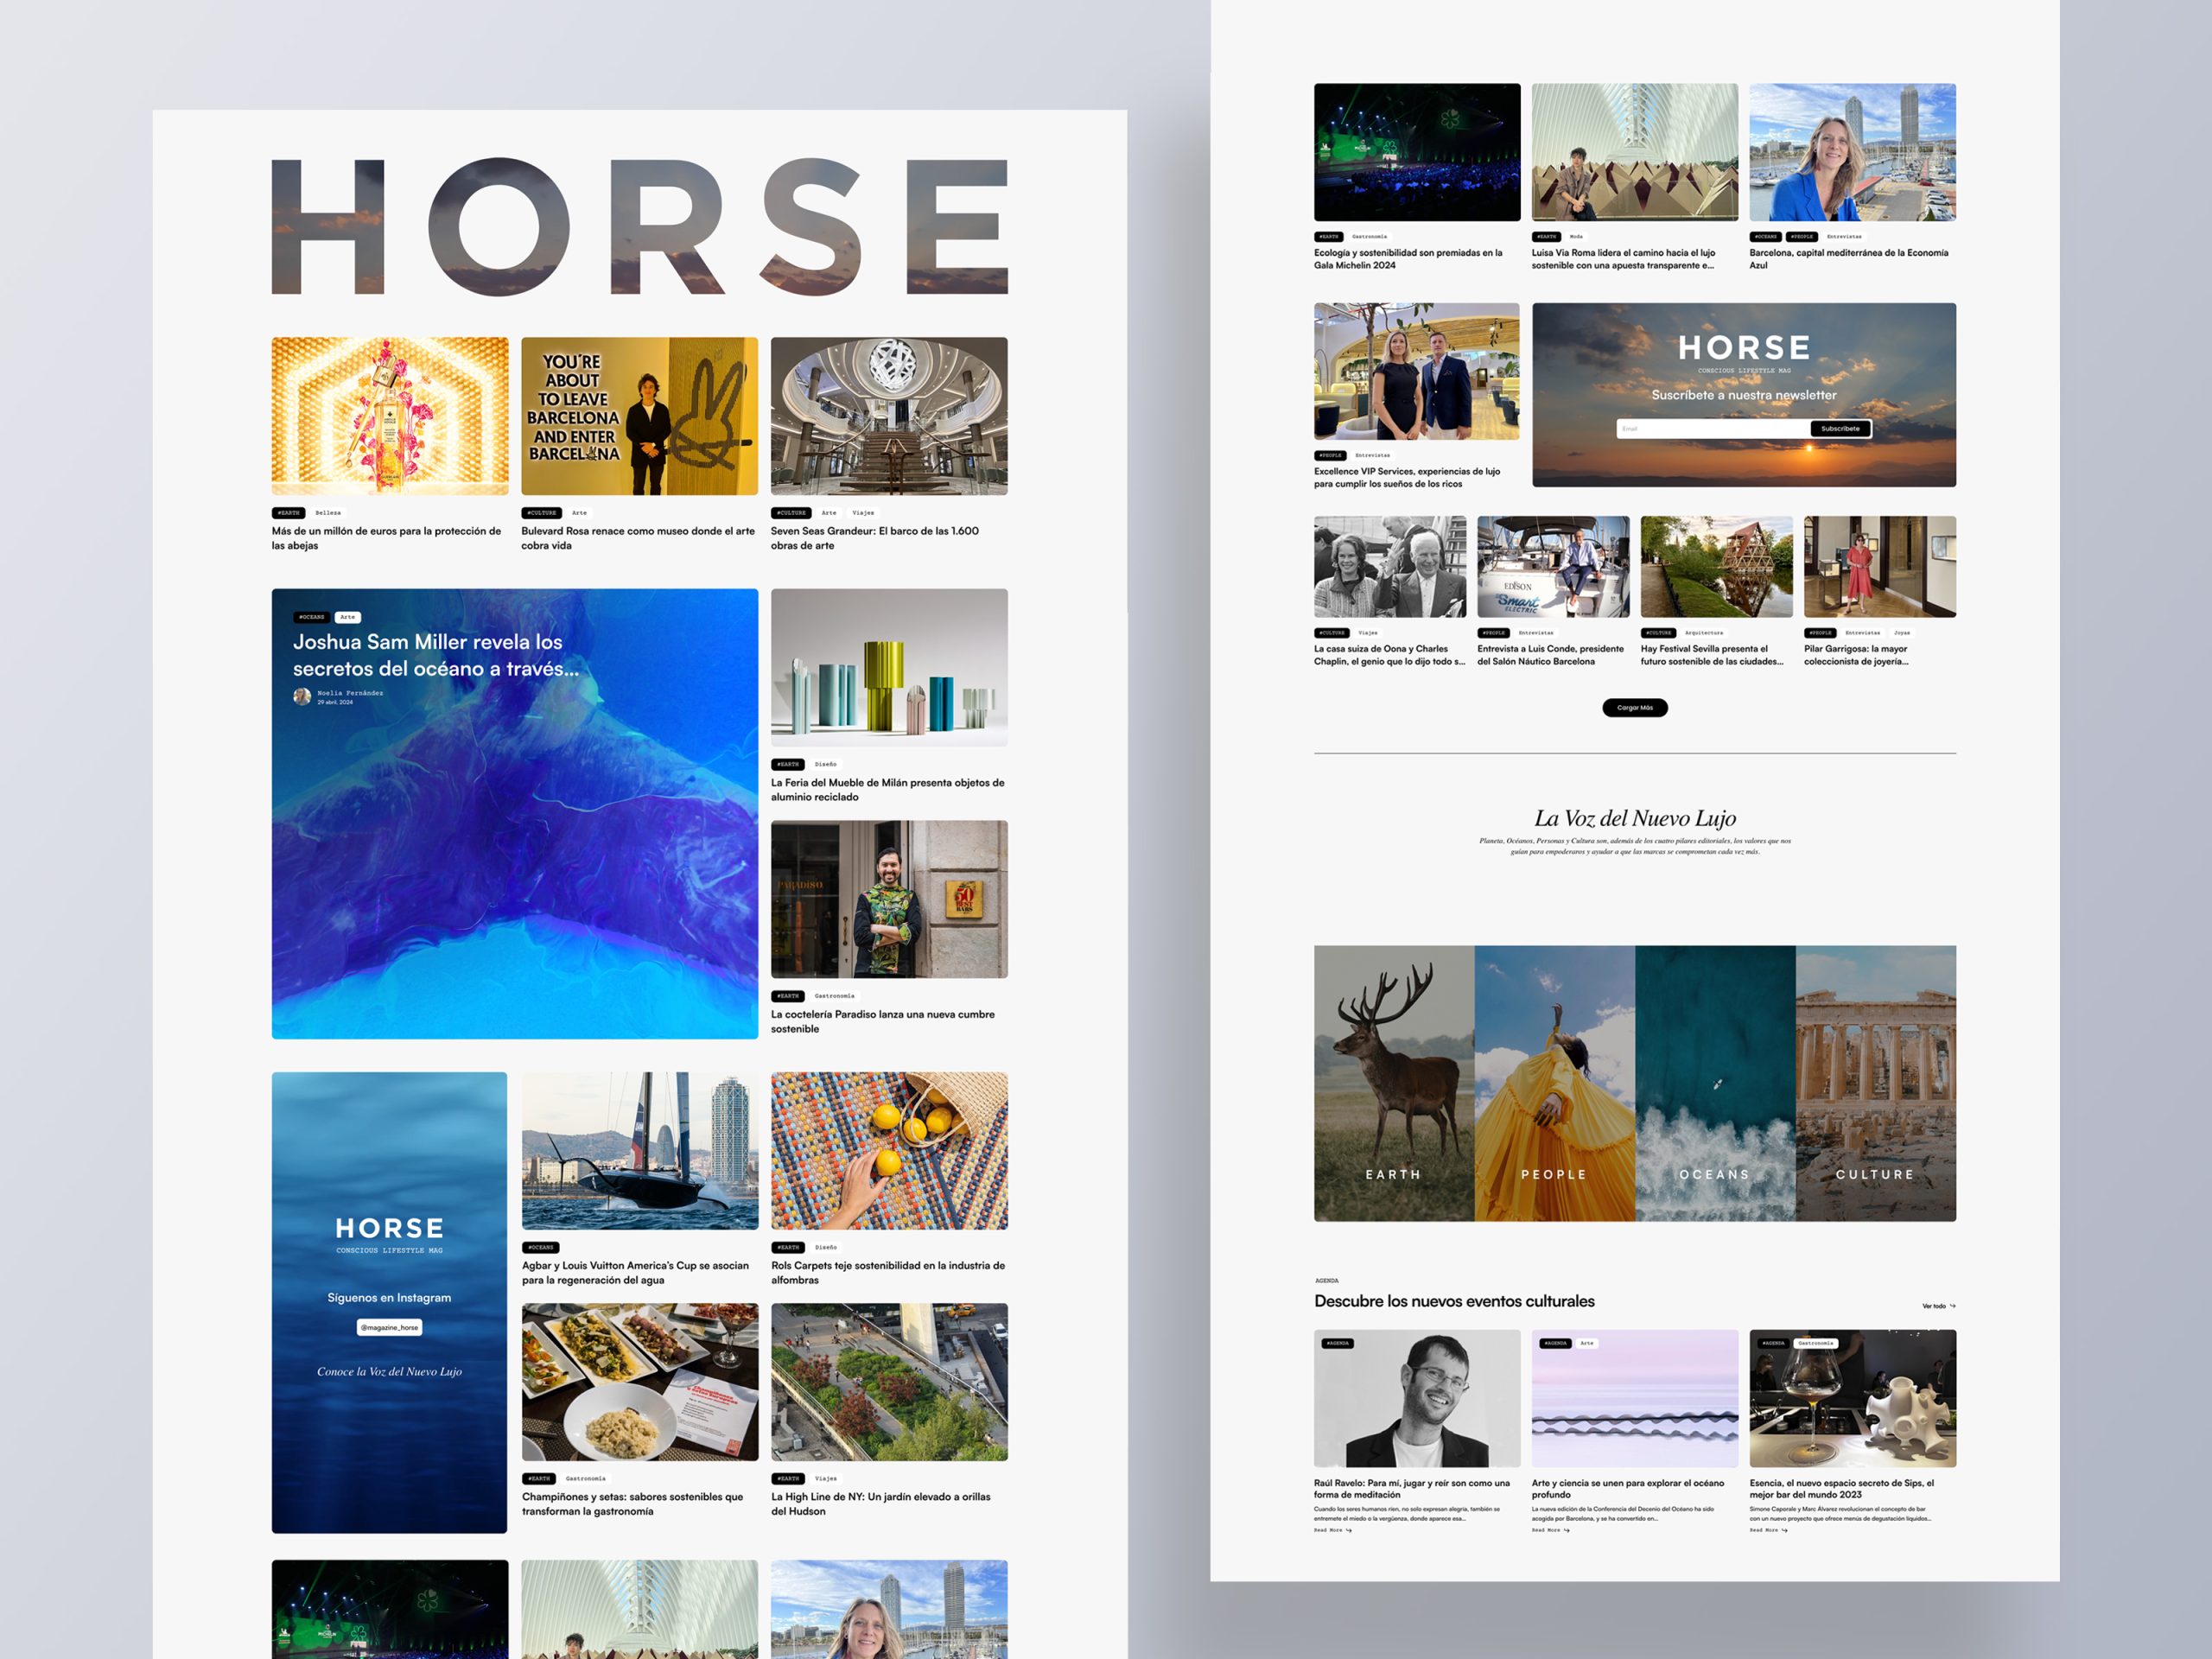
Task: Click the #OCEANS tag on the featured article
Action: [x=311, y=617]
